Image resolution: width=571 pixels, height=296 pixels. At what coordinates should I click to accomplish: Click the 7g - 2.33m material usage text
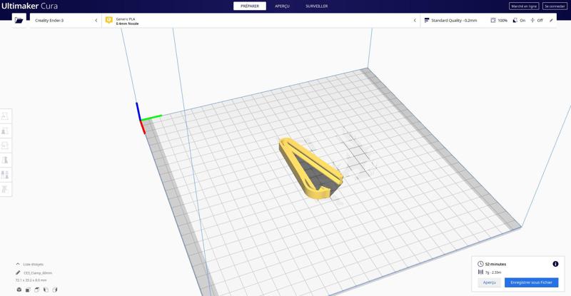click(x=493, y=272)
